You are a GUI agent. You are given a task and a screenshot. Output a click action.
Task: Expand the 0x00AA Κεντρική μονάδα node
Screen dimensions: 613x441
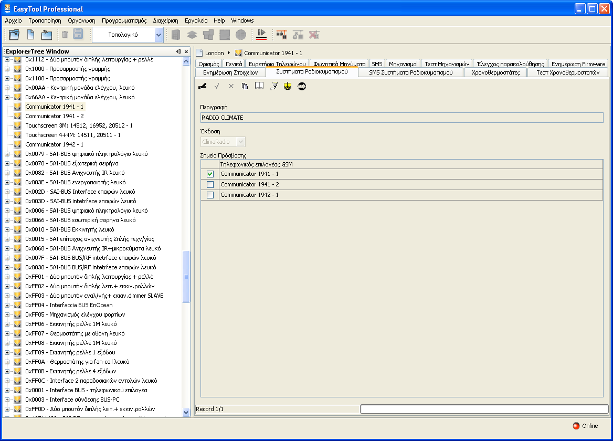(7, 88)
